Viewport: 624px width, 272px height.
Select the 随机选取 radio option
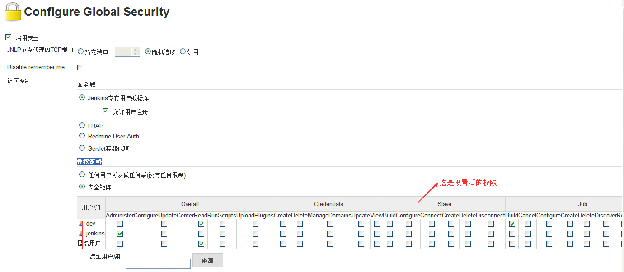[x=148, y=51]
